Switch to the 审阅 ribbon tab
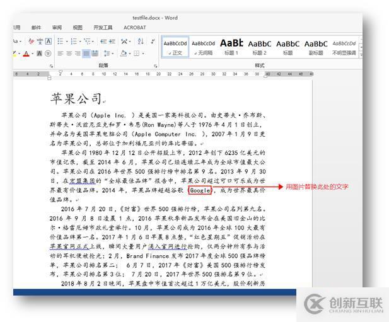389x322 pixels. click(57, 28)
